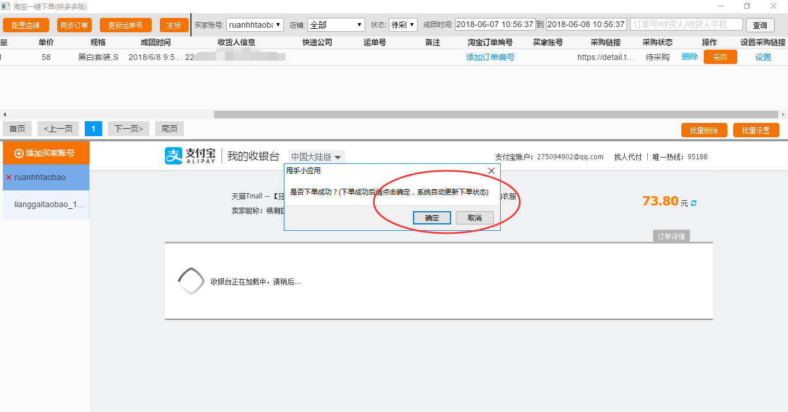788x412 pixels.
Task: Click the refresh icon beside 73.80 元
Action: tap(693, 203)
